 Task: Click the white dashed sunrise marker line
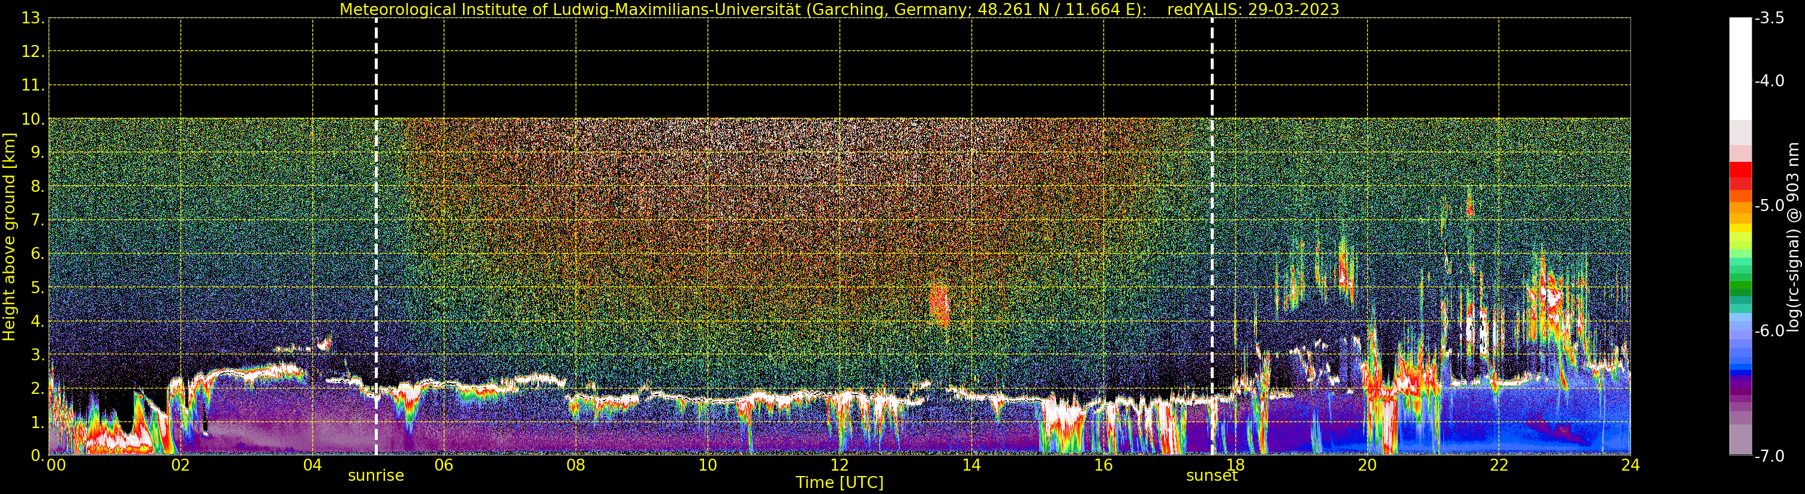click(x=376, y=237)
